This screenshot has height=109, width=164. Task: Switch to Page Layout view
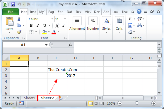point(96,103)
